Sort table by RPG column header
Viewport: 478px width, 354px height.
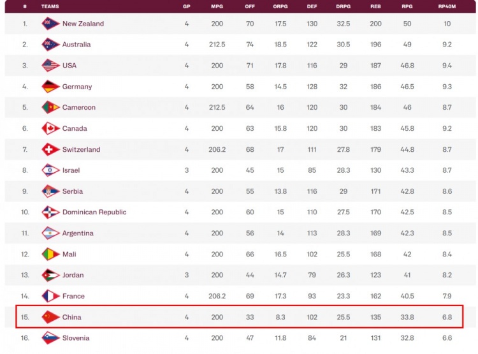coord(406,6)
